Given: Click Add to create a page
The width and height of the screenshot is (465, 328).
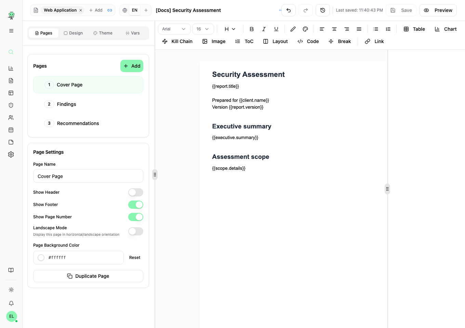Looking at the screenshot, I should coord(132,66).
